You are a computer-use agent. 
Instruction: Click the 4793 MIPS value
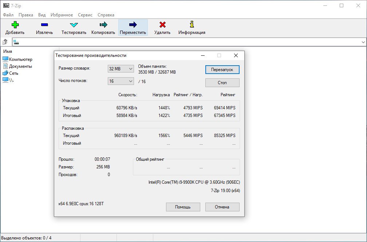coord(193,108)
